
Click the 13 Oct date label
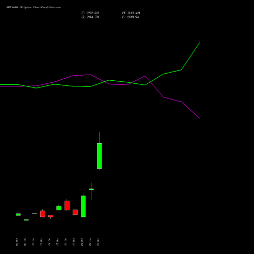pos(41,242)
